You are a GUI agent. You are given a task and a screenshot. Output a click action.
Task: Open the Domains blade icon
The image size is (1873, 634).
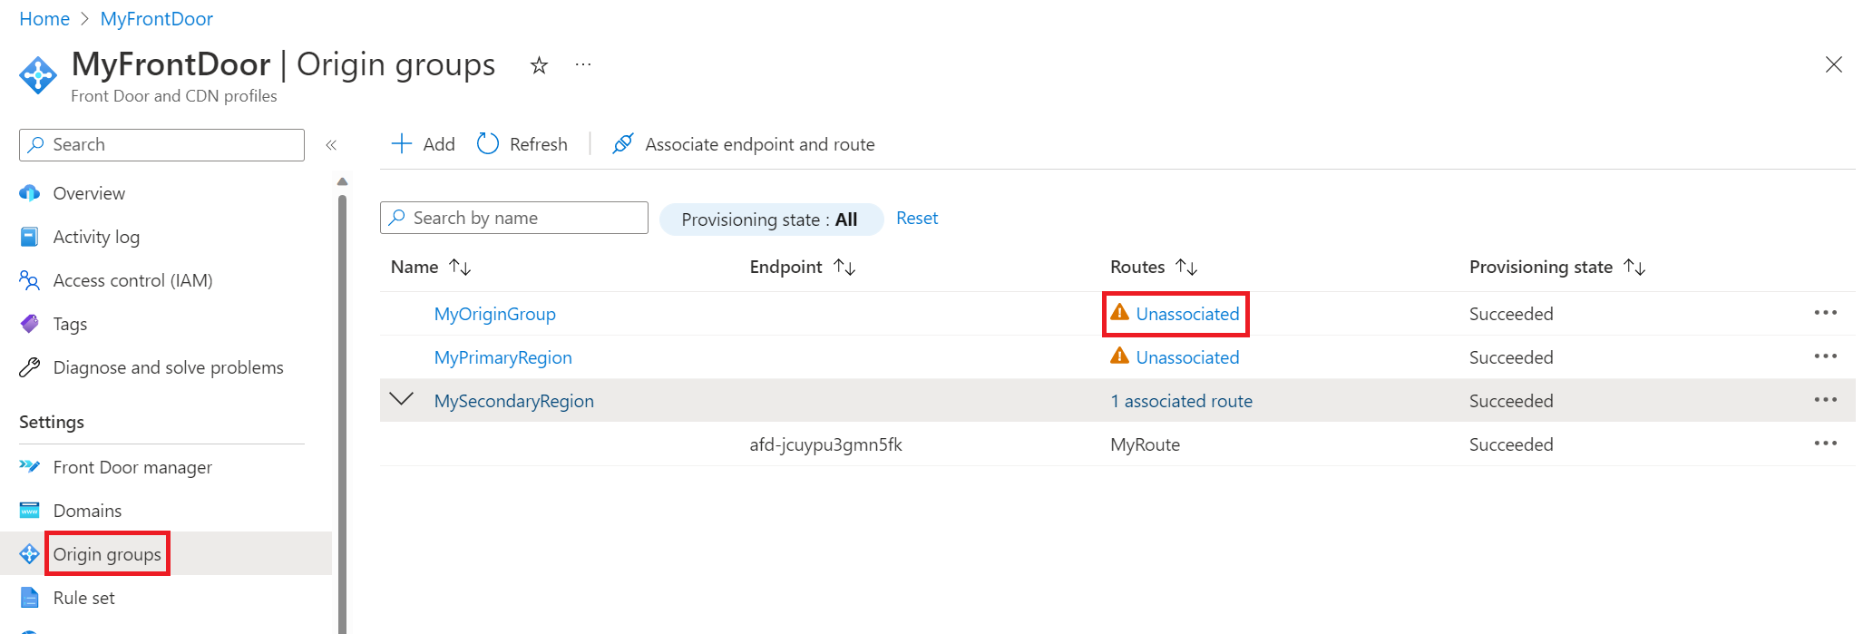[x=29, y=510]
